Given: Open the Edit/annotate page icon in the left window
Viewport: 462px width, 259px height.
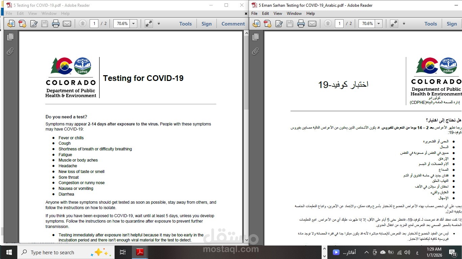Looking at the screenshot, I should [34, 24].
